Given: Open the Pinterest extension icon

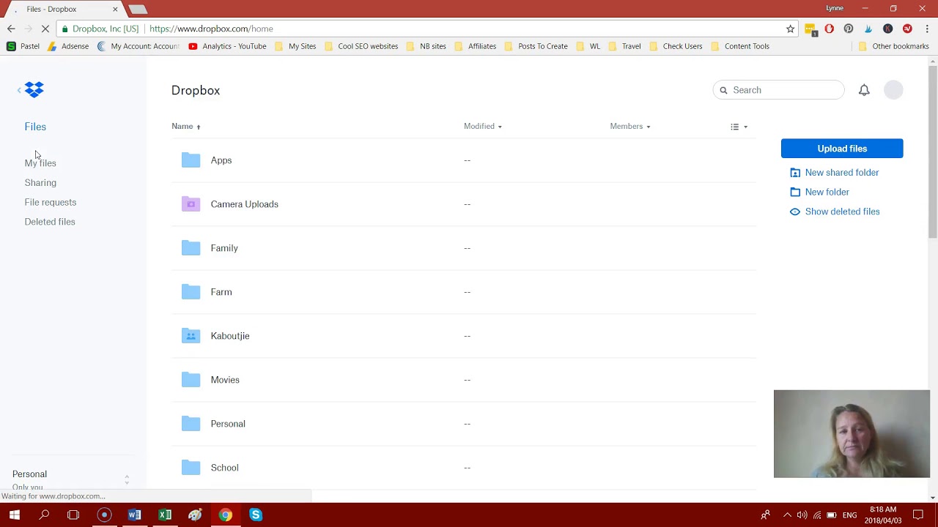Looking at the screenshot, I should 849,29.
